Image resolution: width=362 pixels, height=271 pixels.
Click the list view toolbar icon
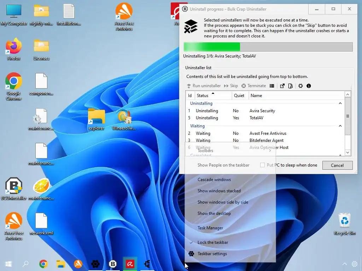[272, 86]
